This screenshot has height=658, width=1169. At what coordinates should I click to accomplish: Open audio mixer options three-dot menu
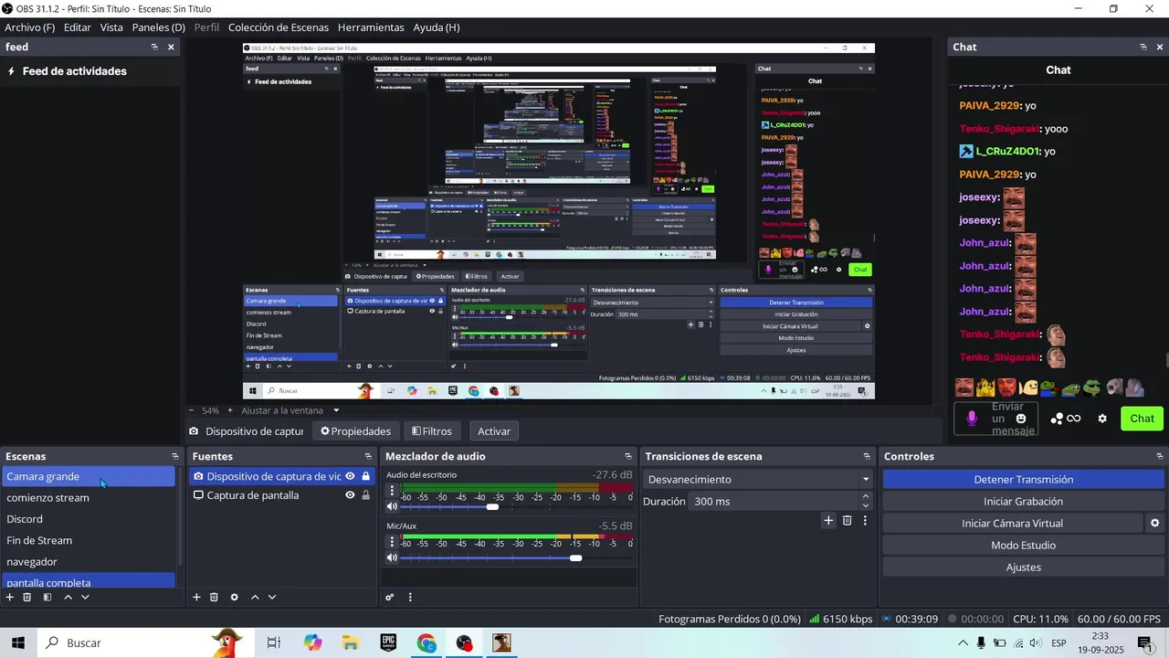click(410, 597)
